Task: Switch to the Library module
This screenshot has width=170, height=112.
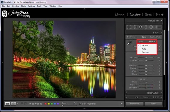Action: point(120,15)
